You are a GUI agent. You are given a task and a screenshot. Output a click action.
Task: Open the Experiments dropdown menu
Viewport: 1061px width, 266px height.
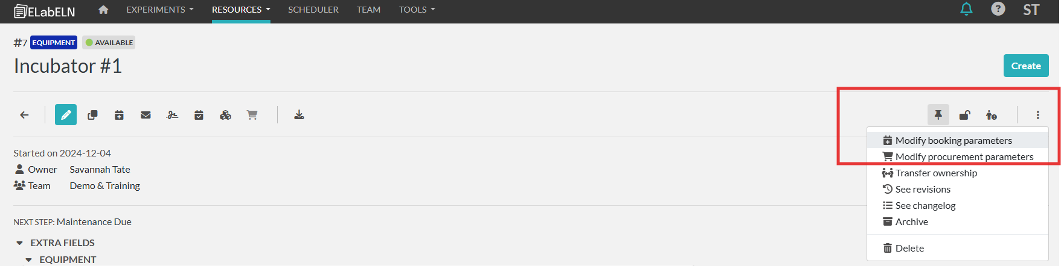tap(159, 10)
